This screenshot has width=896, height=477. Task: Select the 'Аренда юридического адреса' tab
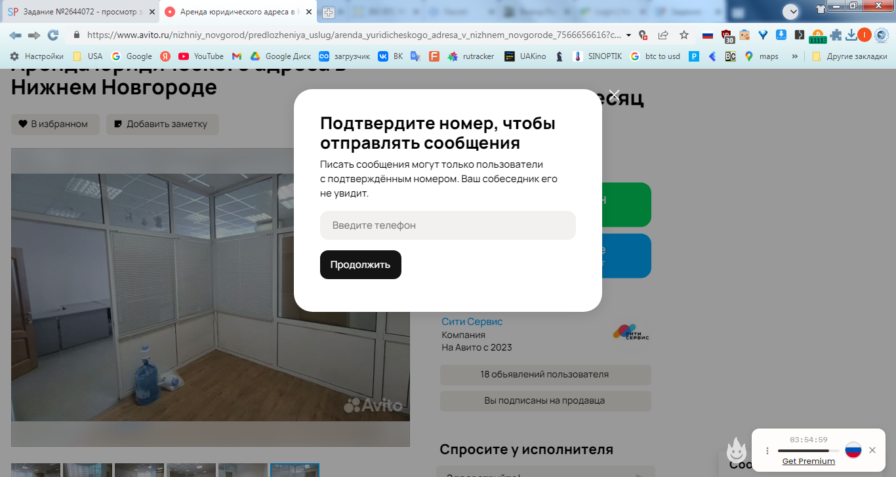pos(237,12)
